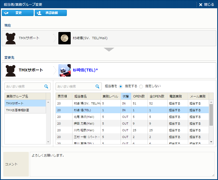The image size is (218, 180).
Task: Click the soccer avatar of 杉崎悟
Action: (x=65, y=70)
